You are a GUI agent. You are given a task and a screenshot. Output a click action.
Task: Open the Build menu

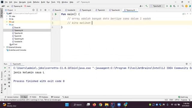tap(43, 2)
